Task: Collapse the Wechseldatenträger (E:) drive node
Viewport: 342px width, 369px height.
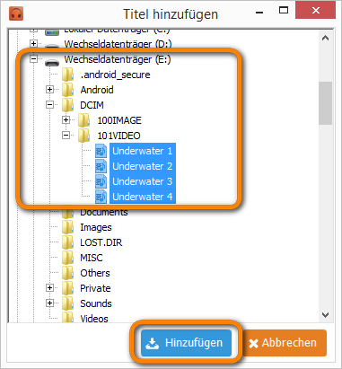Action: point(34,59)
